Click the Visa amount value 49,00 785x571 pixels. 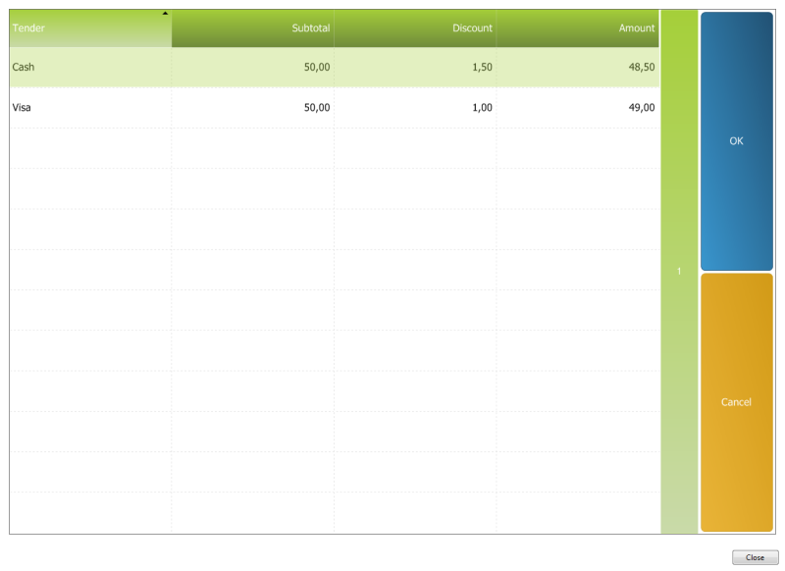642,108
